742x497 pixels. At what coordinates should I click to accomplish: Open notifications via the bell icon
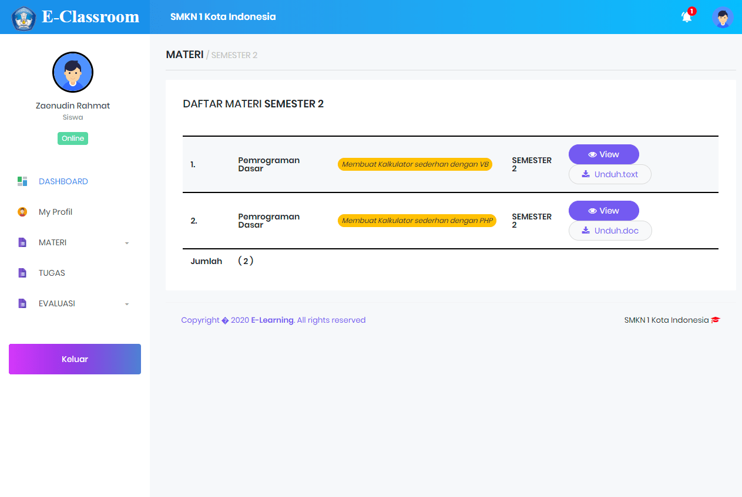pos(686,17)
